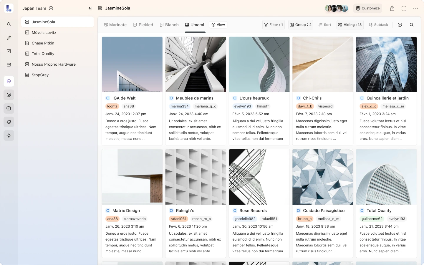The width and height of the screenshot is (424, 265).
Task: Toggle status box on Meubles de marins card
Action: tap(171, 98)
